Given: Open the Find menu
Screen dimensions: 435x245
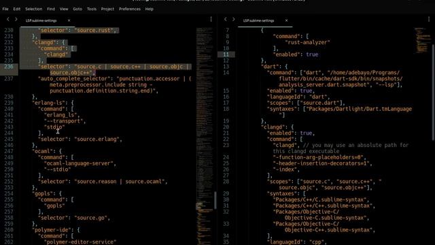Looking at the screenshot, I should pyautogui.click(x=51, y=9).
